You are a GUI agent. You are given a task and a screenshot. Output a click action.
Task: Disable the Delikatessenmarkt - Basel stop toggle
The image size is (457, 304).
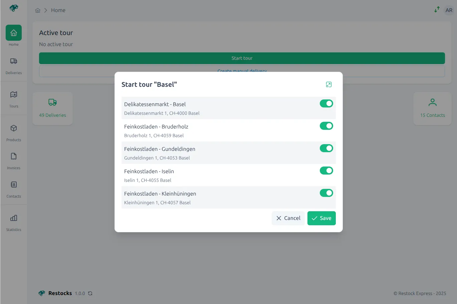click(326, 103)
